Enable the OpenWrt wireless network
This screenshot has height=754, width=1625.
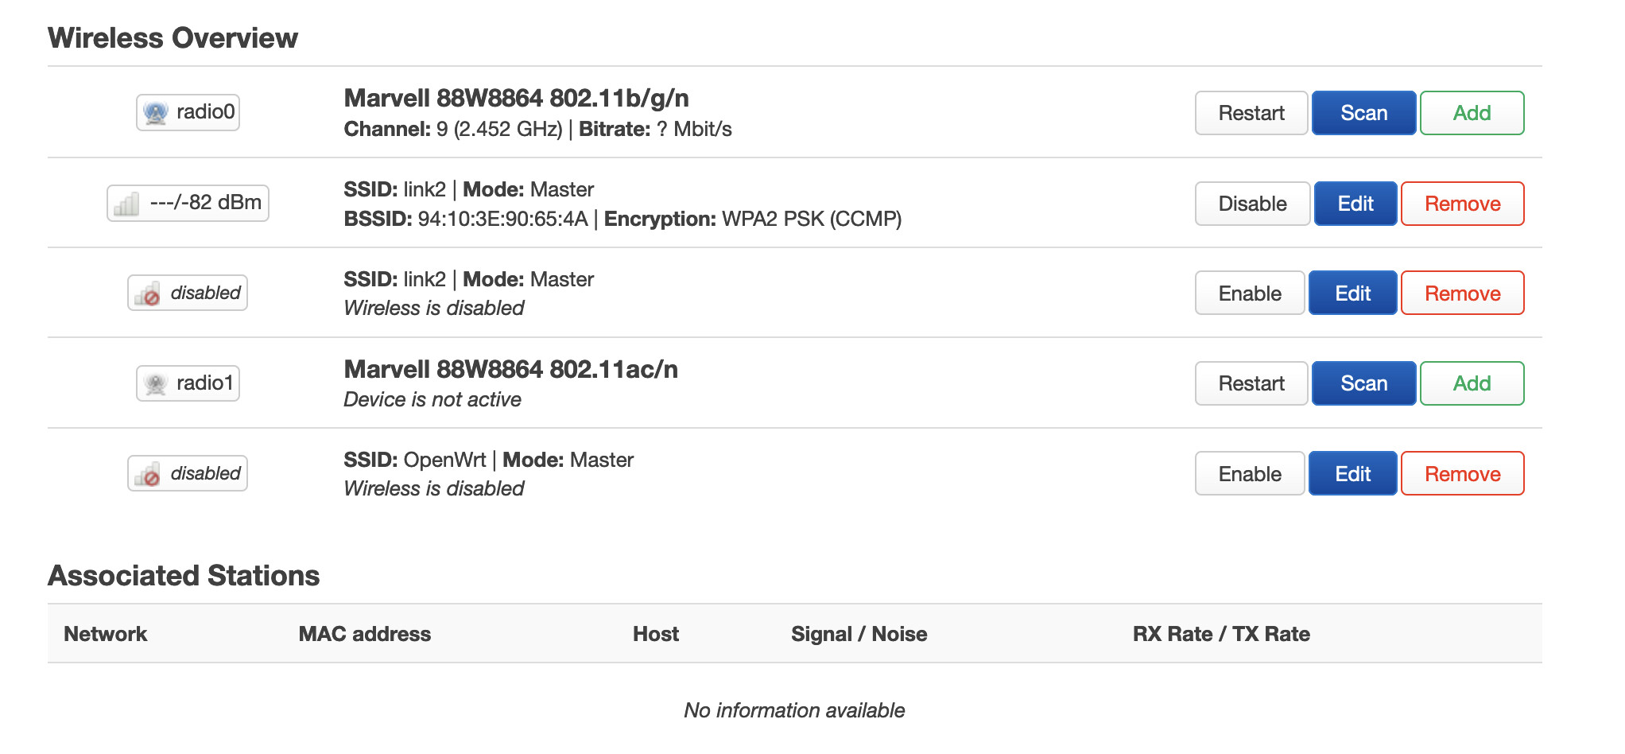(x=1250, y=474)
